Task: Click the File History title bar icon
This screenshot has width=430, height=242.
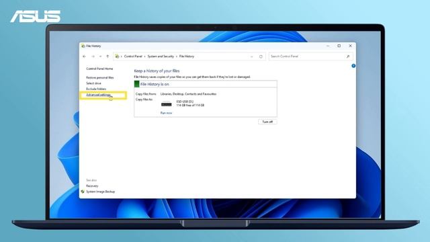Action: 83,46
